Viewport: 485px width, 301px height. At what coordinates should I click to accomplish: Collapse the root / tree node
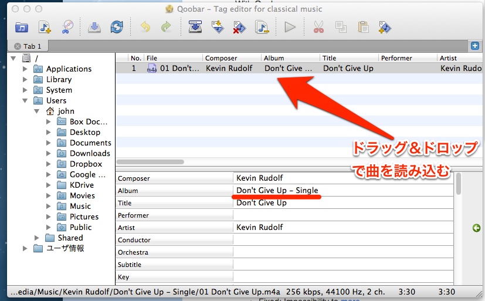13,58
